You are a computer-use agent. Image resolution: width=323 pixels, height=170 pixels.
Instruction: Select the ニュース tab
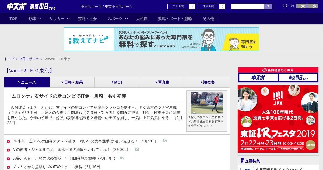[x=27, y=82]
